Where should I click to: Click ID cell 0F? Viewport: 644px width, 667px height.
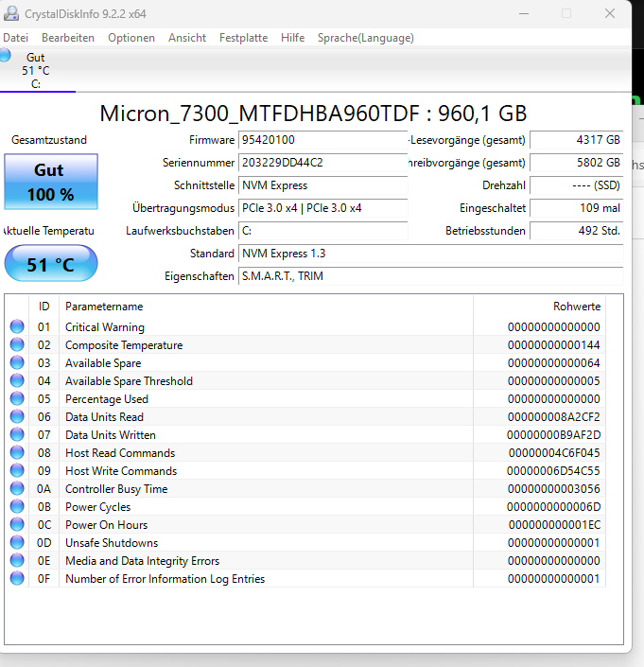pos(44,579)
